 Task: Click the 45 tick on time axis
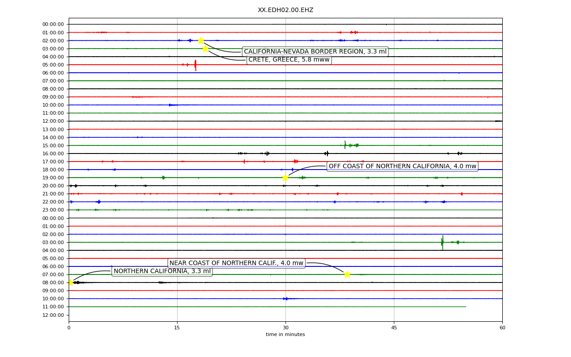394,328
